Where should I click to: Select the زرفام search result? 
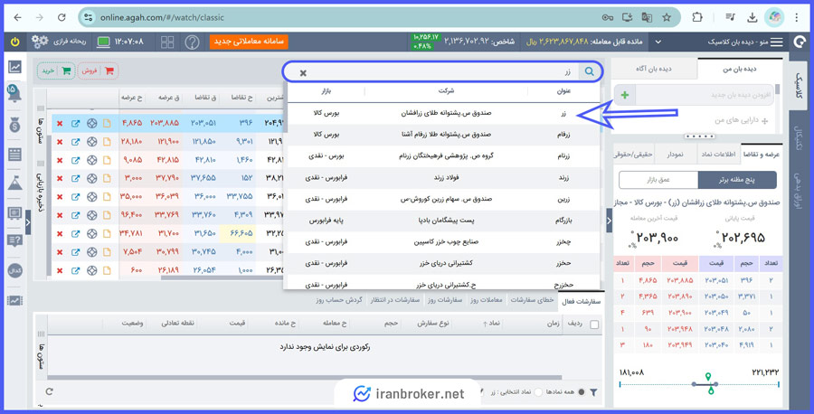pos(444,135)
